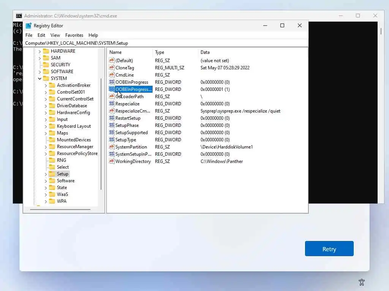Expand the CurrentControlSet key
This screenshot has height=291, width=389.
[46, 99]
